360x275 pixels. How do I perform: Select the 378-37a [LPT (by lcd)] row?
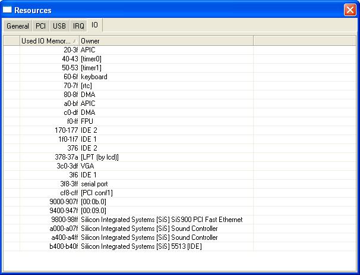click(x=180, y=157)
